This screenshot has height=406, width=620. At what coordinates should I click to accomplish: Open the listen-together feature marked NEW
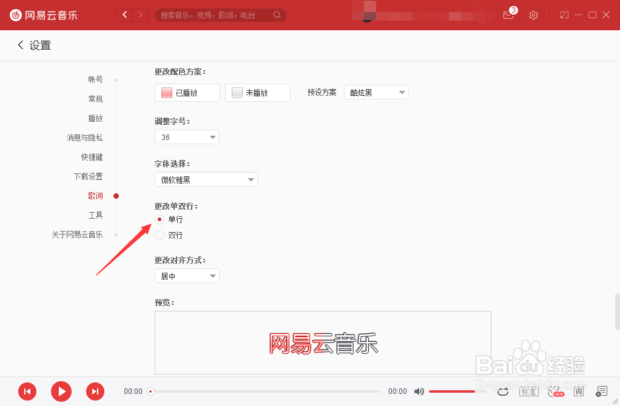[554, 391]
